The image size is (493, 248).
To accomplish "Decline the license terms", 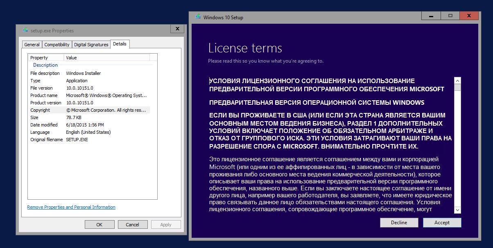I will click(399, 223).
